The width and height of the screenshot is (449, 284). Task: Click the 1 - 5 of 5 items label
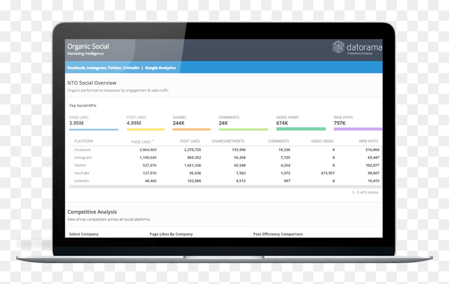(365, 193)
